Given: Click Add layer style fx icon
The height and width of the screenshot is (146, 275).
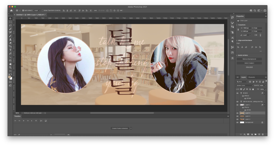Looking at the screenshot, I should click(x=245, y=134).
